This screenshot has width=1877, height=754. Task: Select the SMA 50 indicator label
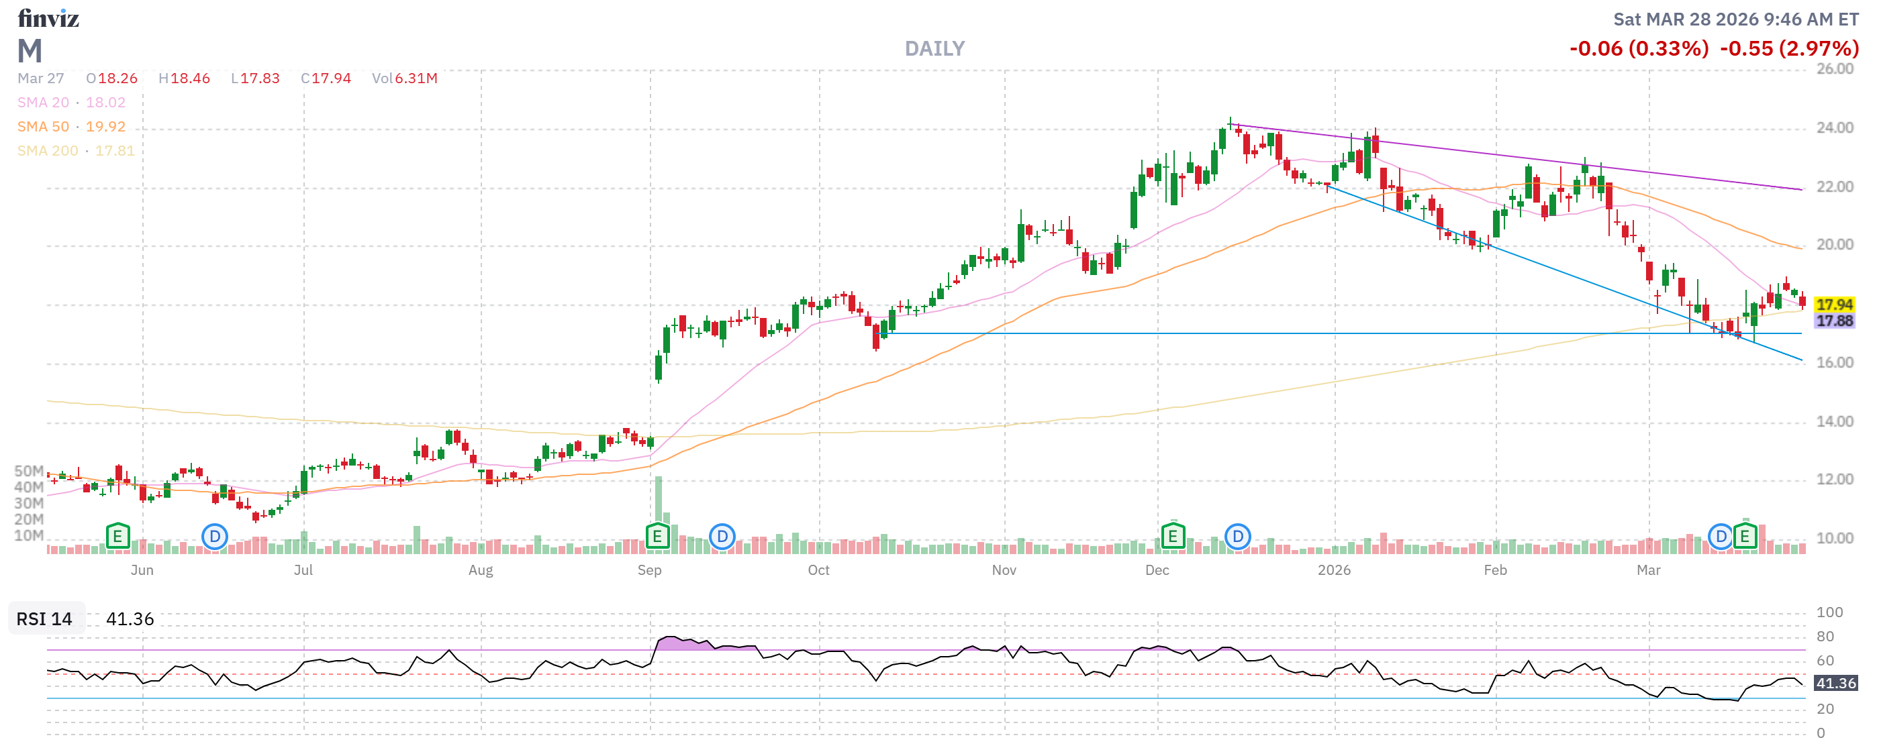(x=43, y=127)
